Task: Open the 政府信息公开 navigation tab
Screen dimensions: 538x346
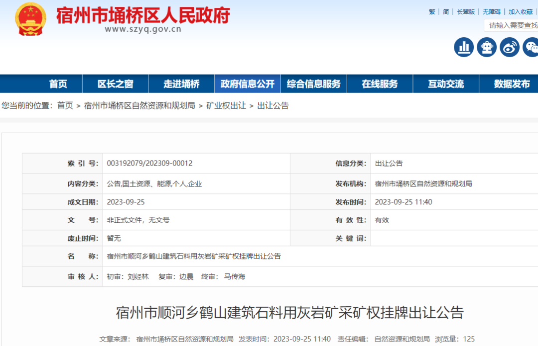Action: click(x=248, y=84)
